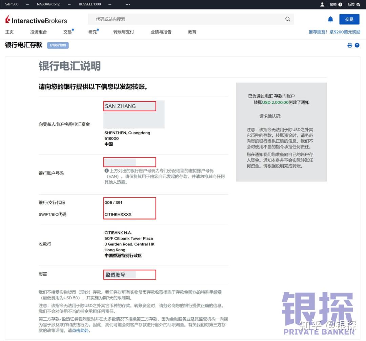The height and width of the screenshot is (341, 366).
Task: Click the S&P 500 ticker
Action: click(12, 4)
